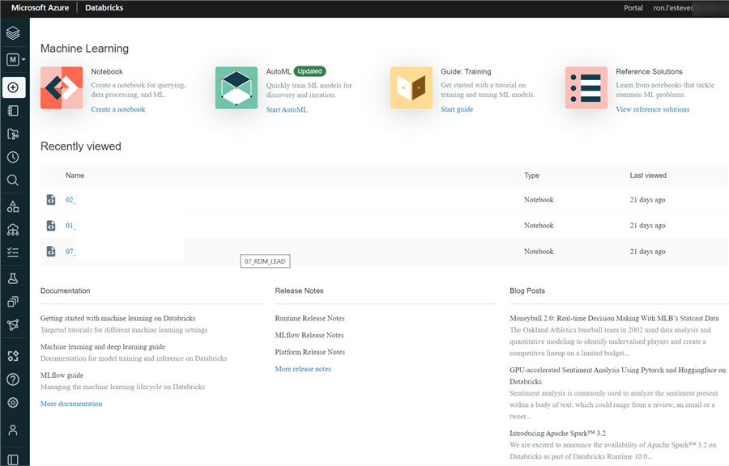Start AutoML from its card

tap(285, 110)
